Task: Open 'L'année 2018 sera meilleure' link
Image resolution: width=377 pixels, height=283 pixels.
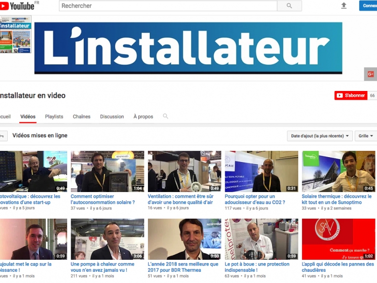Action: (x=183, y=267)
